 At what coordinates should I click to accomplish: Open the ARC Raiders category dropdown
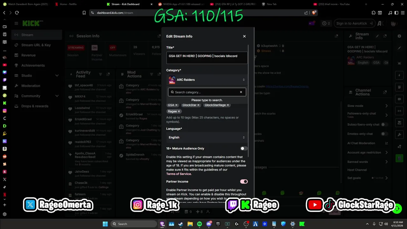[x=207, y=80]
